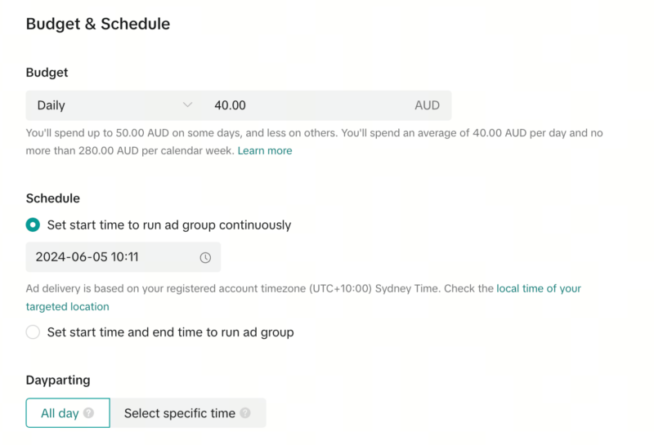Click the help icon next to All day
The width and height of the screenshot is (654, 445).
click(88, 413)
